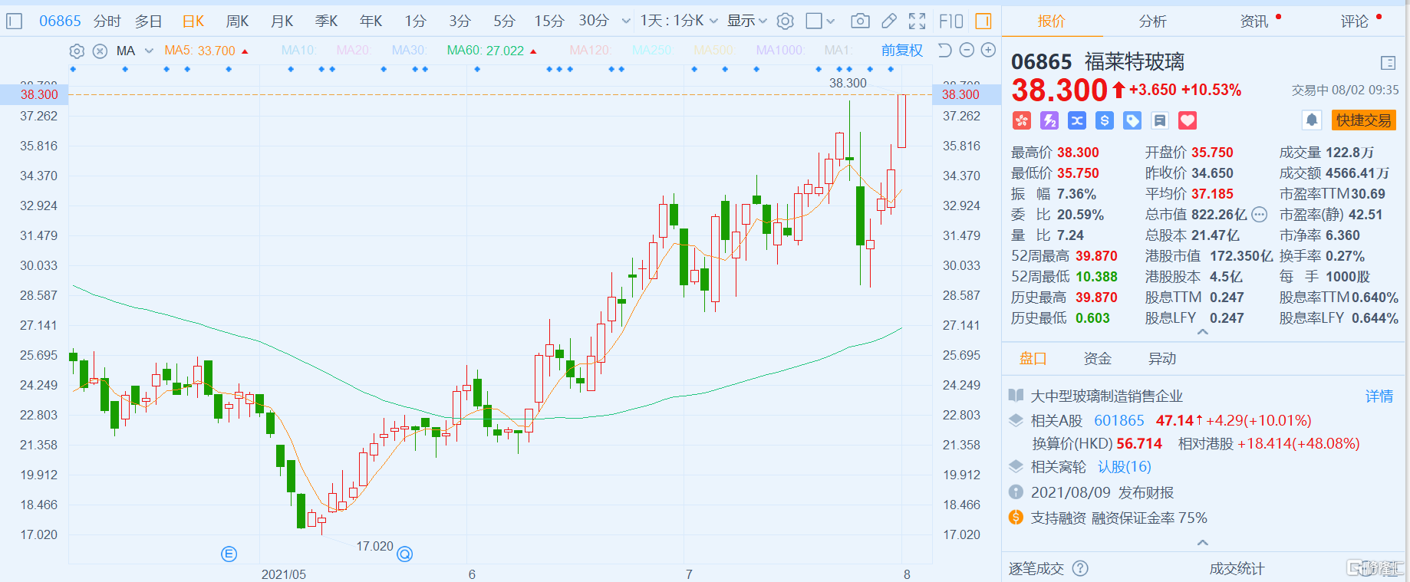Image resolution: width=1410 pixels, height=582 pixels.
Task: Open the 显示 display dropdown
Action: pyautogui.click(x=746, y=21)
